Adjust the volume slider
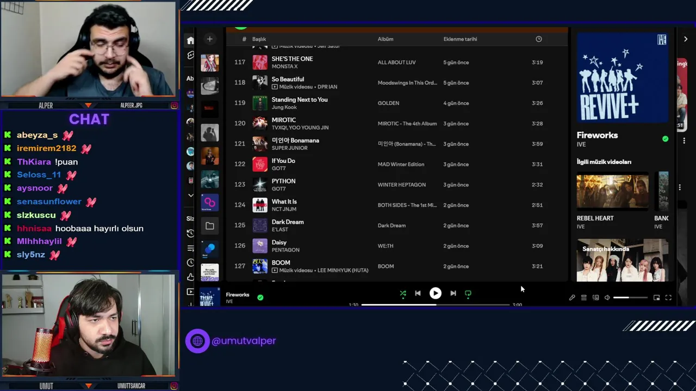The height and width of the screenshot is (391, 696). pyautogui.click(x=631, y=298)
